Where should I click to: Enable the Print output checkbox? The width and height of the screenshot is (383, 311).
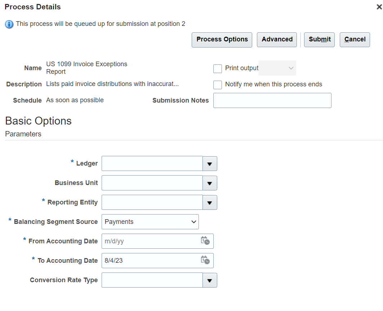[x=218, y=68]
